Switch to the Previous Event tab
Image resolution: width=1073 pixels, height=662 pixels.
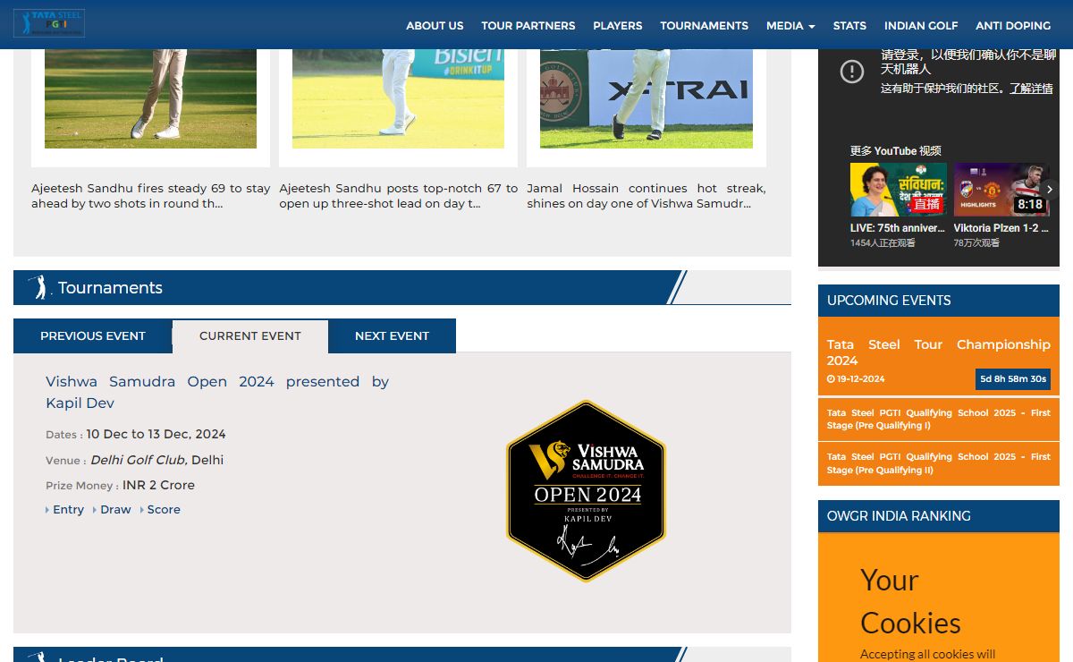(93, 335)
